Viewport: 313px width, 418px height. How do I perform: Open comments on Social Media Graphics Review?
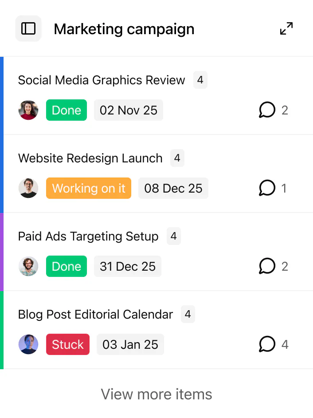[x=267, y=110]
